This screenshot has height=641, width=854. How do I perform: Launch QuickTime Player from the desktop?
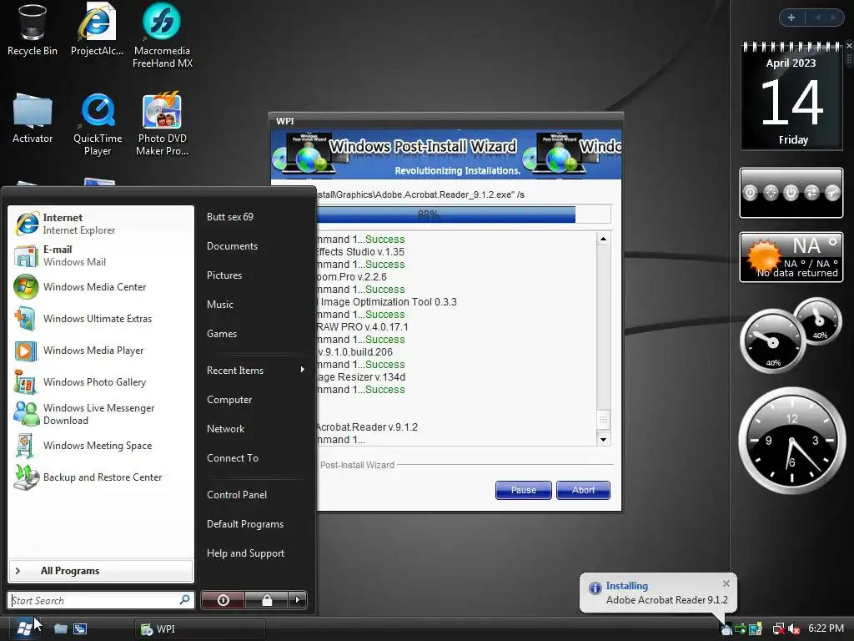98,124
